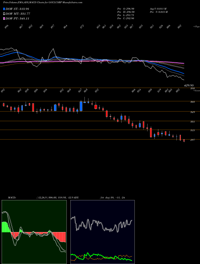This screenshot has height=264, width=200.
Task: Click the 368 price axis label
Action: pos(192,102)
